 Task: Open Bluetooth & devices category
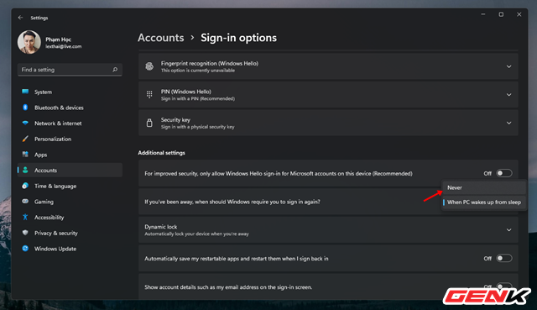(x=70, y=108)
